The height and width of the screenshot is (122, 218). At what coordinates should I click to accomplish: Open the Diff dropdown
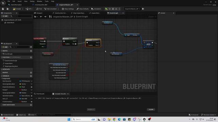click(29, 9)
